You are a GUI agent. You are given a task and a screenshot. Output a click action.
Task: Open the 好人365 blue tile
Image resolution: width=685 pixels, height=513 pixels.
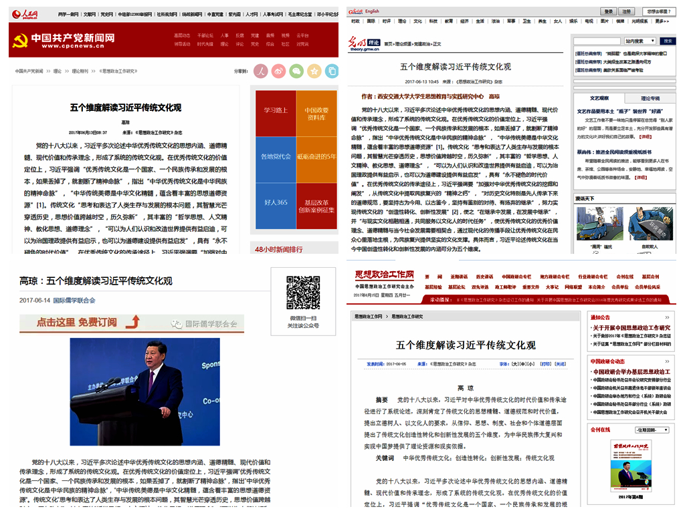click(x=276, y=206)
